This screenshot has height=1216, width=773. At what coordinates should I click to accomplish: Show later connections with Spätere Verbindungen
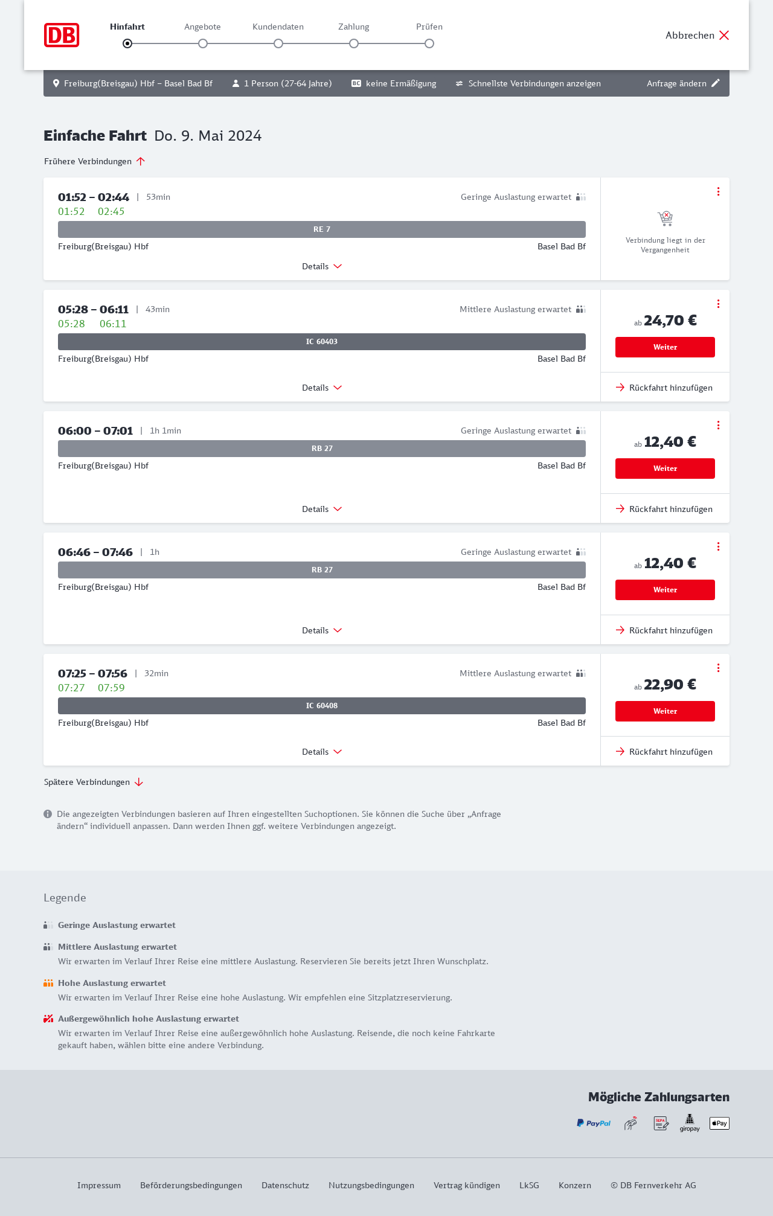94,782
